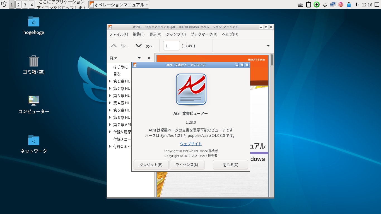Close the sidebar with the x button
The height and width of the screenshot is (214, 381).
[149, 58]
